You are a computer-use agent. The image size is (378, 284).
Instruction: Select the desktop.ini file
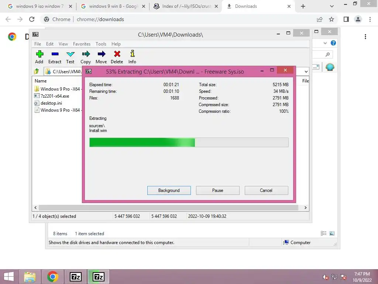click(48, 103)
